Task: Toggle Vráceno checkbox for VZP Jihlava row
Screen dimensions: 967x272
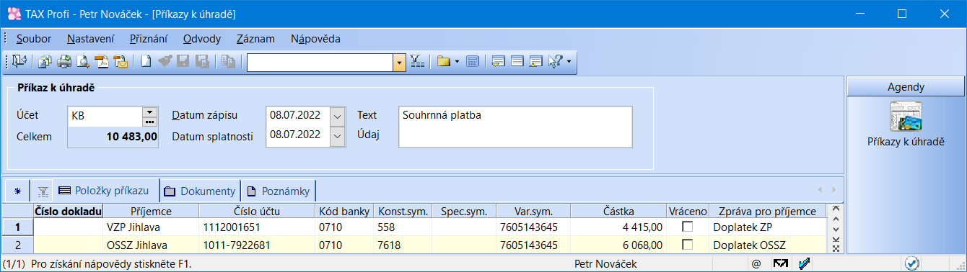Action: point(688,227)
